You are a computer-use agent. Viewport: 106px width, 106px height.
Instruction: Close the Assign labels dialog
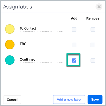pyautogui.click(x=99, y=7)
